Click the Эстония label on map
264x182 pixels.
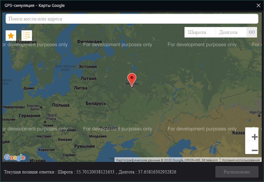[87, 67]
